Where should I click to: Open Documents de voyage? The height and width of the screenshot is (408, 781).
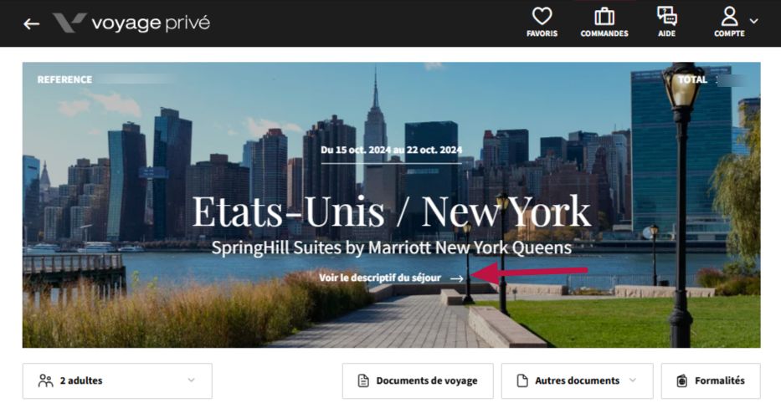click(x=418, y=380)
